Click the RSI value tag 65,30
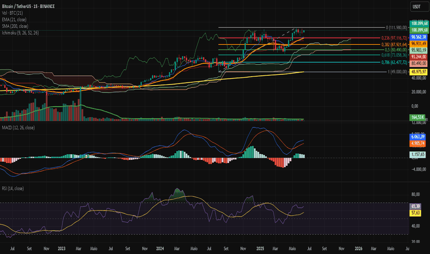Screen dimensions: 430x254 415,206
